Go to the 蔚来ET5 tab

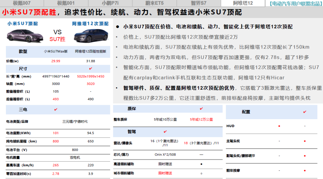pos(155,3)
